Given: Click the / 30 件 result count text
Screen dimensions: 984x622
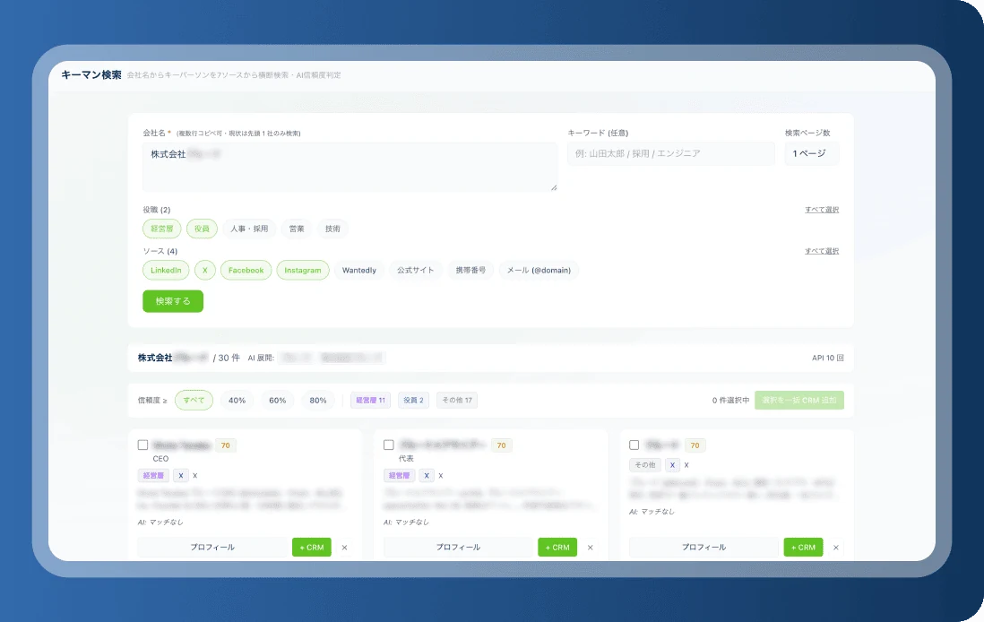Looking at the screenshot, I should click(226, 358).
